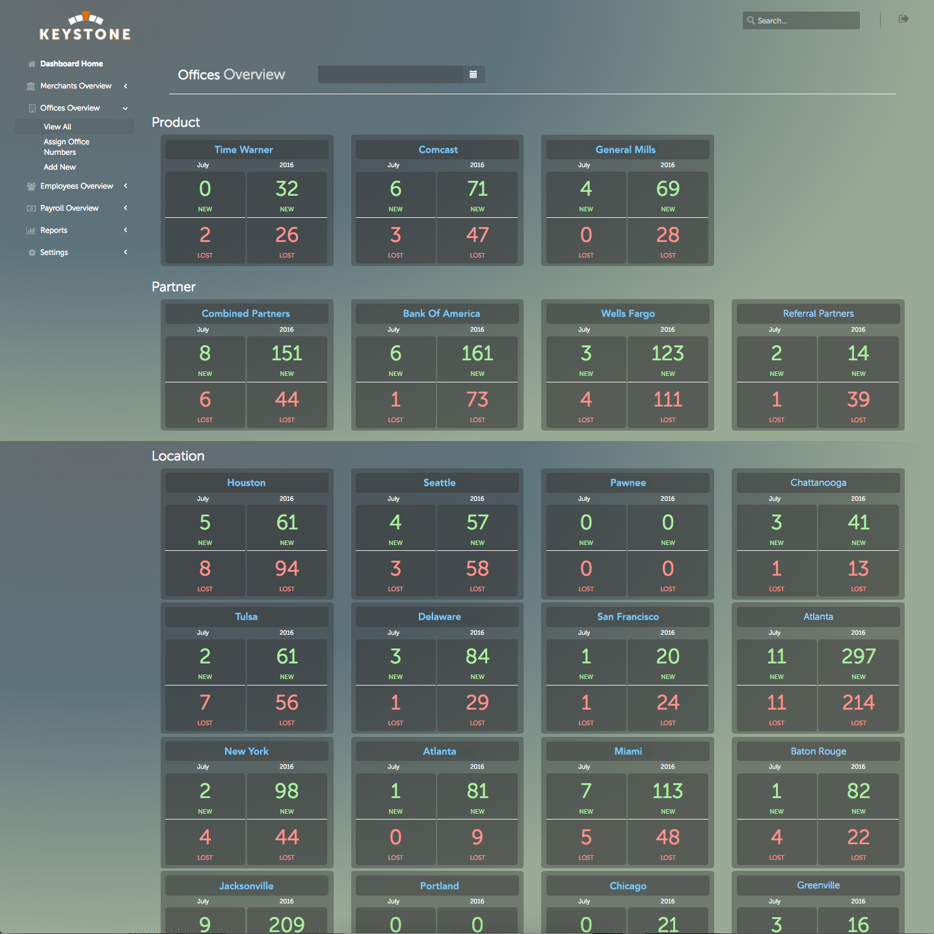Open the Jacksonville card title
Image resolution: width=934 pixels, height=934 pixels.
click(247, 886)
